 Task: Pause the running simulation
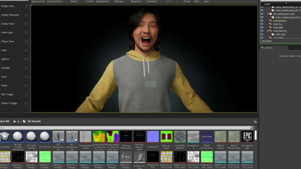click(x=187, y=1)
